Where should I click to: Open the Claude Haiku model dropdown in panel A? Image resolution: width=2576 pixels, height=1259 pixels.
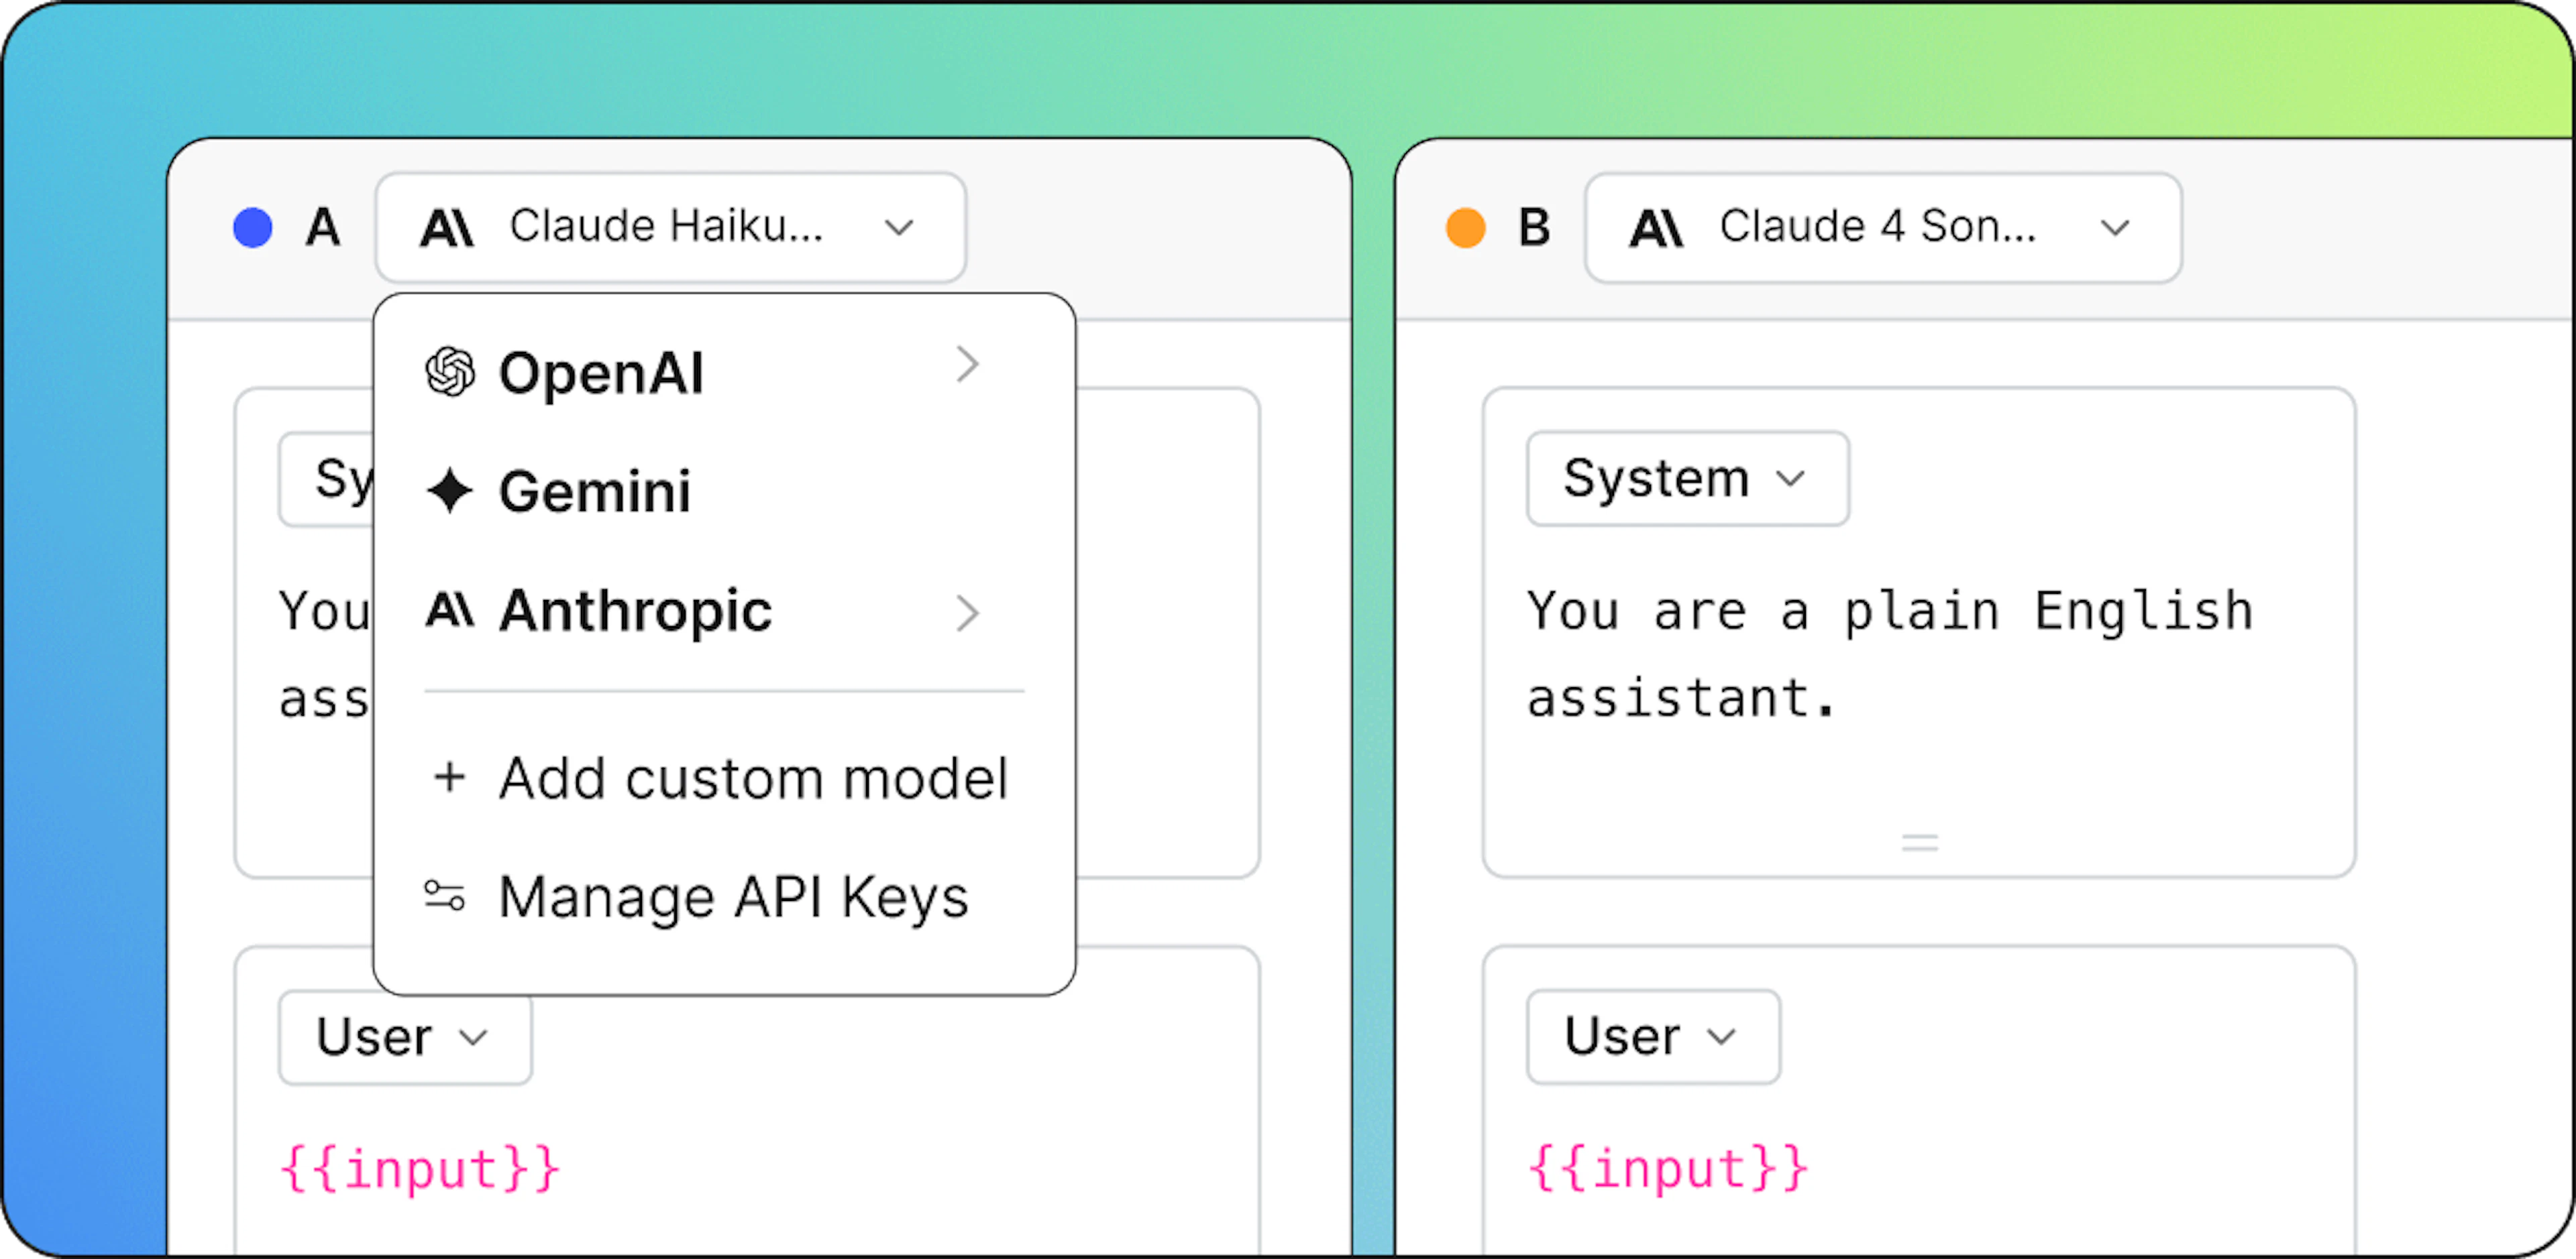click(x=670, y=227)
